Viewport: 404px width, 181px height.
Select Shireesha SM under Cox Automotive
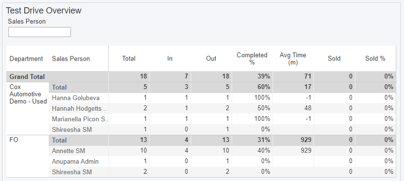[222, 129]
